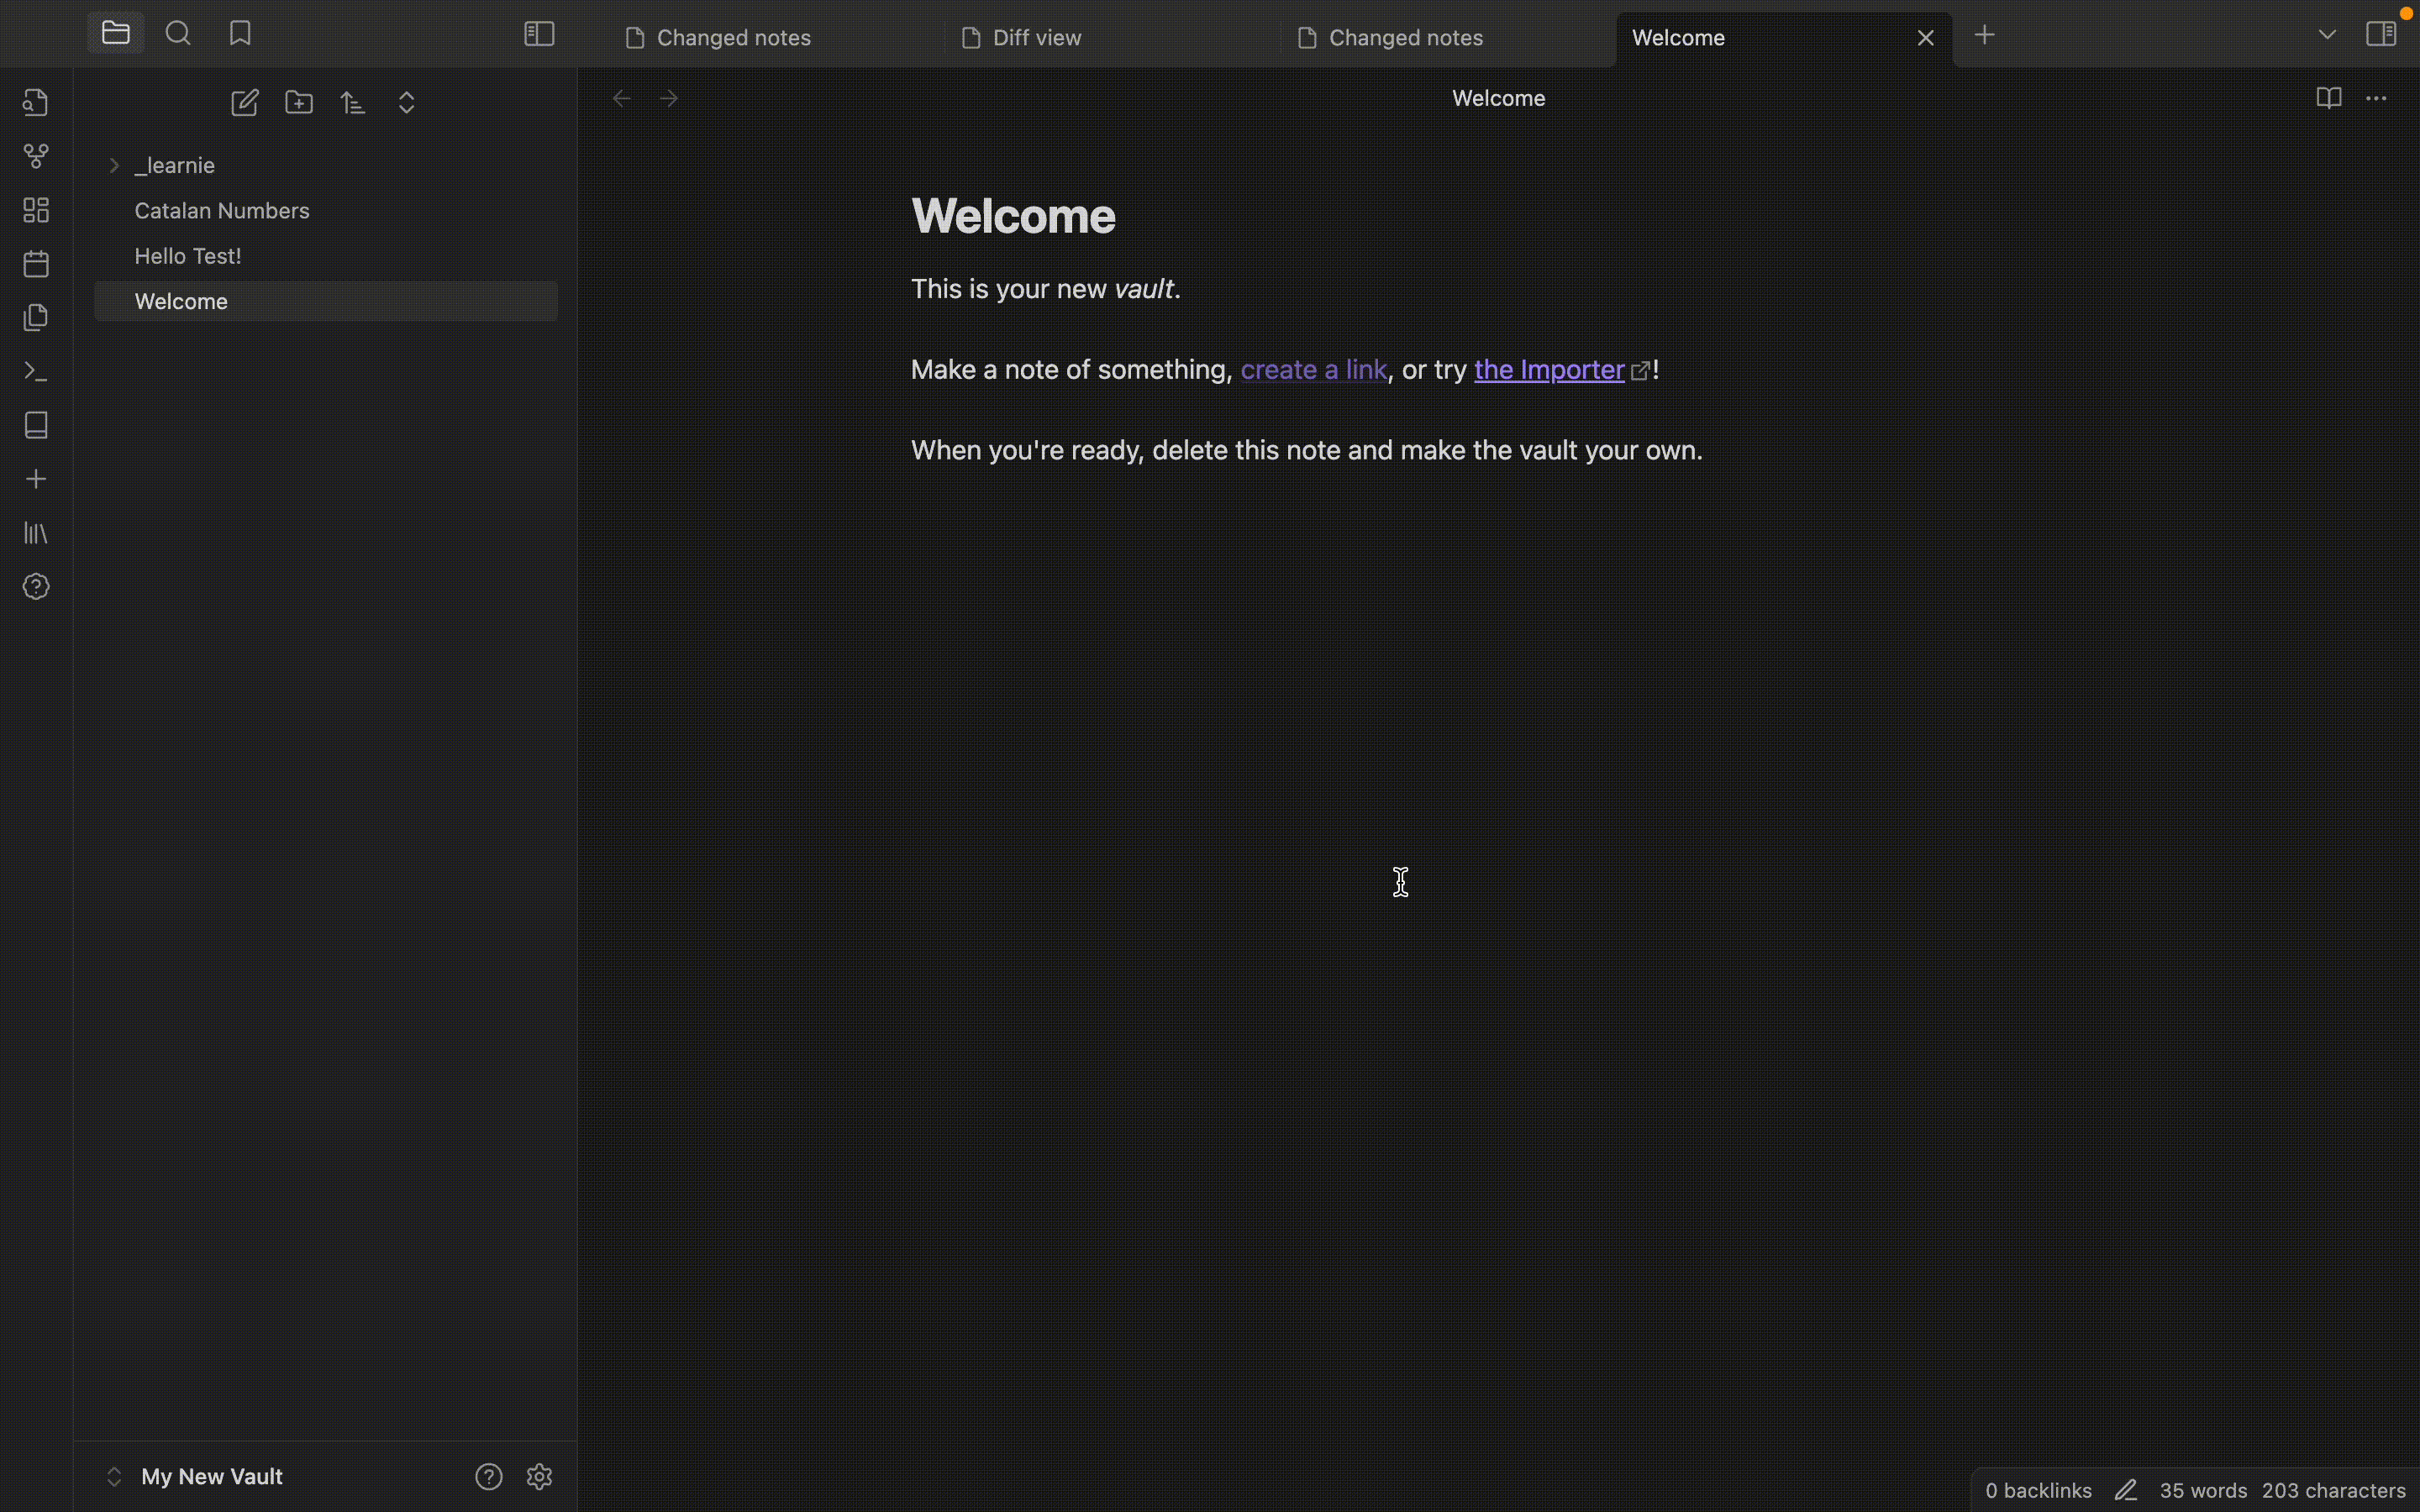This screenshot has width=2420, height=1512.
Task: Switch to reading view
Action: click(2329, 97)
